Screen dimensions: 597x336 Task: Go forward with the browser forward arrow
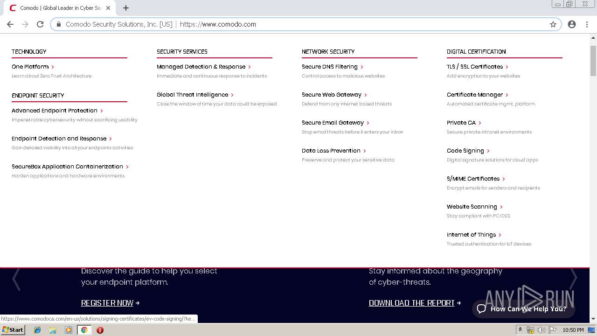(25, 24)
